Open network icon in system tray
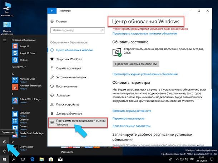The image size is (218, 163). (182, 159)
